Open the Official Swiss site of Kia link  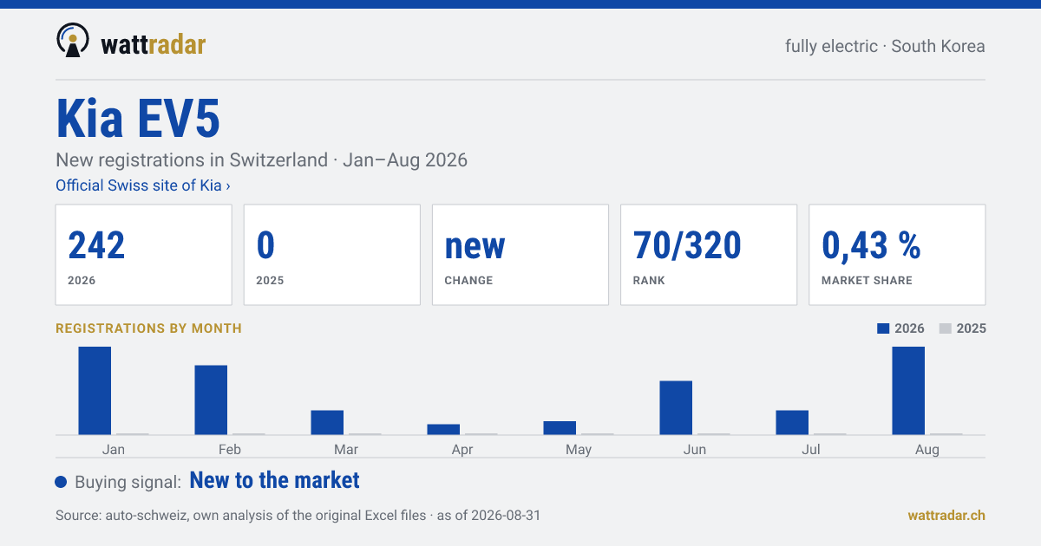(x=143, y=185)
